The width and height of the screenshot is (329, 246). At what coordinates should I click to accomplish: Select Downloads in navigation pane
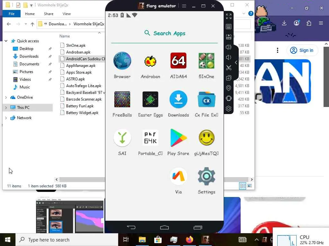pos(29,56)
